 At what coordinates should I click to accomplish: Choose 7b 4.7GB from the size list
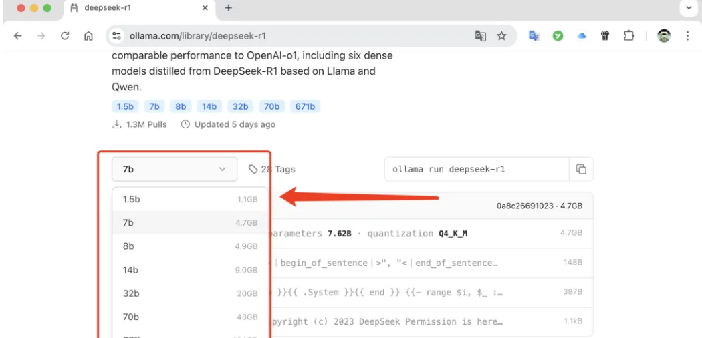[191, 222]
